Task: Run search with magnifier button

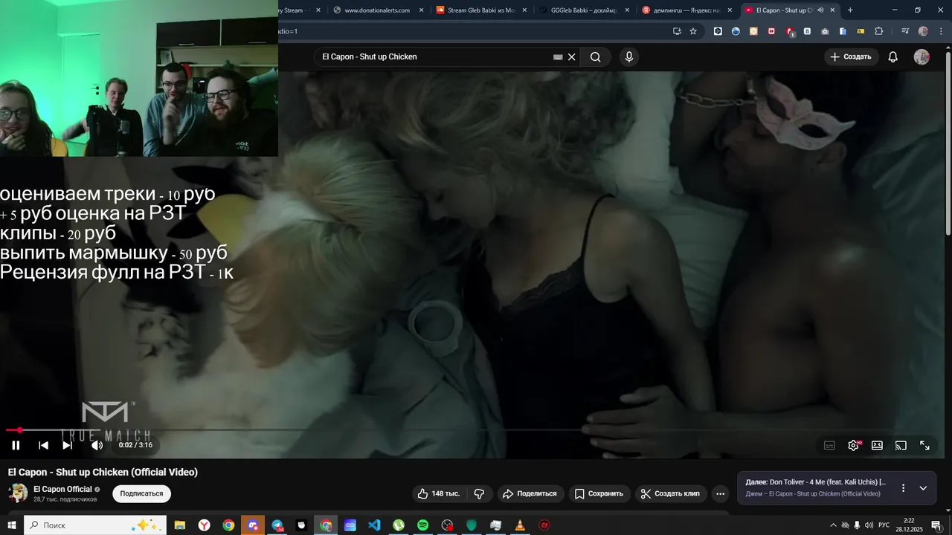Action: tap(595, 56)
